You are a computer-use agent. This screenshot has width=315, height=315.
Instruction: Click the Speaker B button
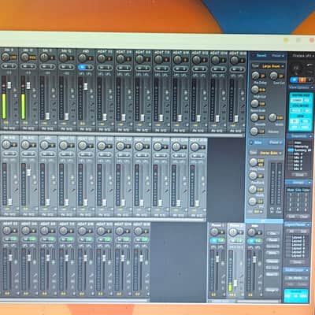click(x=272, y=246)
